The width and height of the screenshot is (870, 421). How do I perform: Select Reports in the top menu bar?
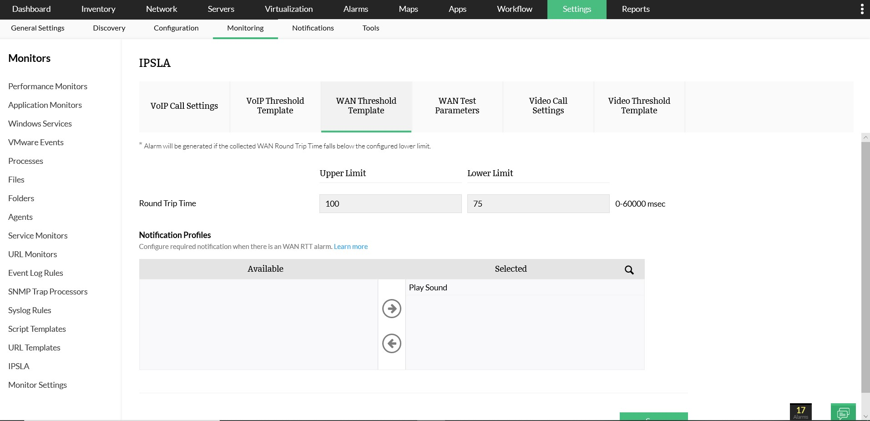pyautogui.click(x=635, y=9)
